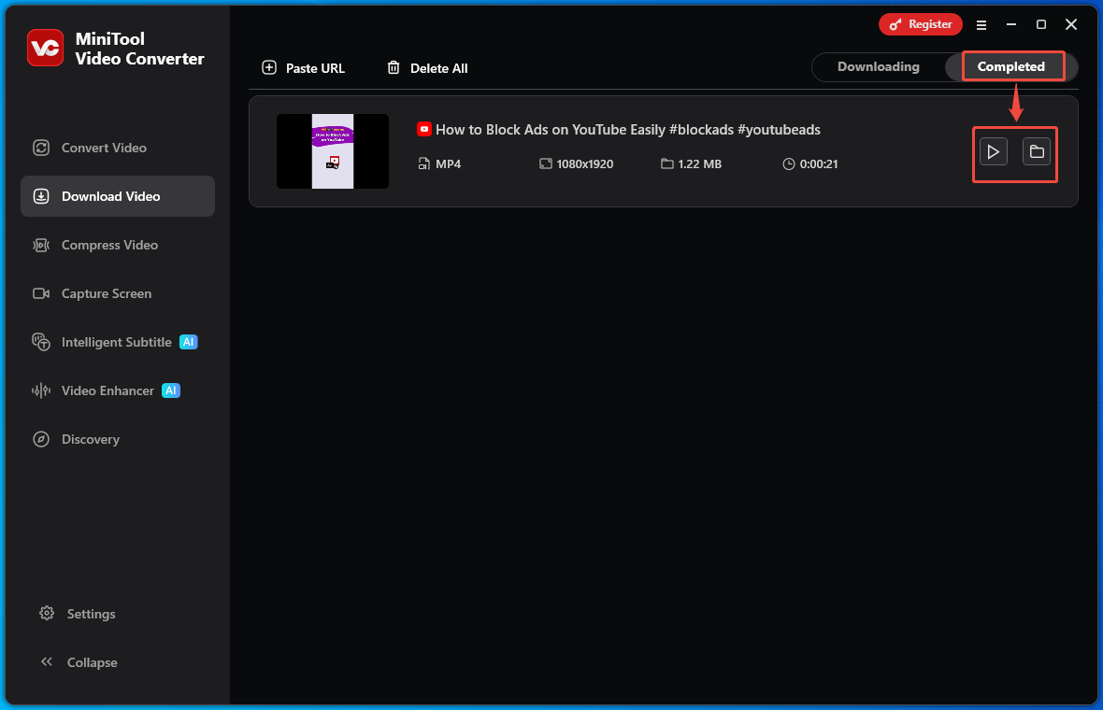
Task: Click the AI badge next to Video Enhancer
Action: click(x=171, y=390)
